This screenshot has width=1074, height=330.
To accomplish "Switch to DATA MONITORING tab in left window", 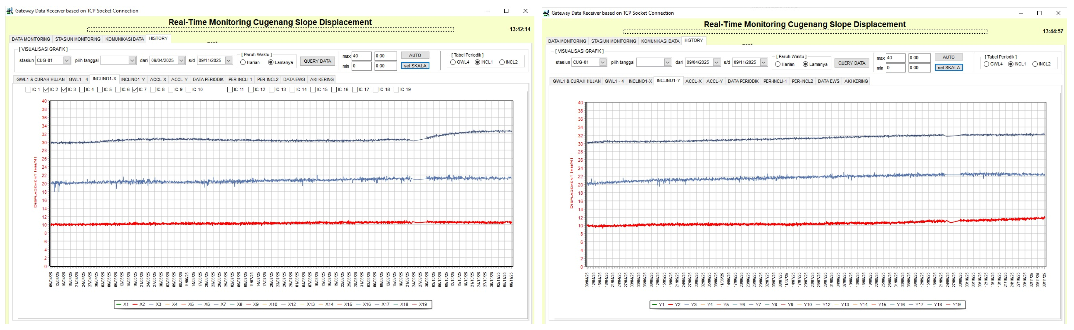I will coord(31,39).
